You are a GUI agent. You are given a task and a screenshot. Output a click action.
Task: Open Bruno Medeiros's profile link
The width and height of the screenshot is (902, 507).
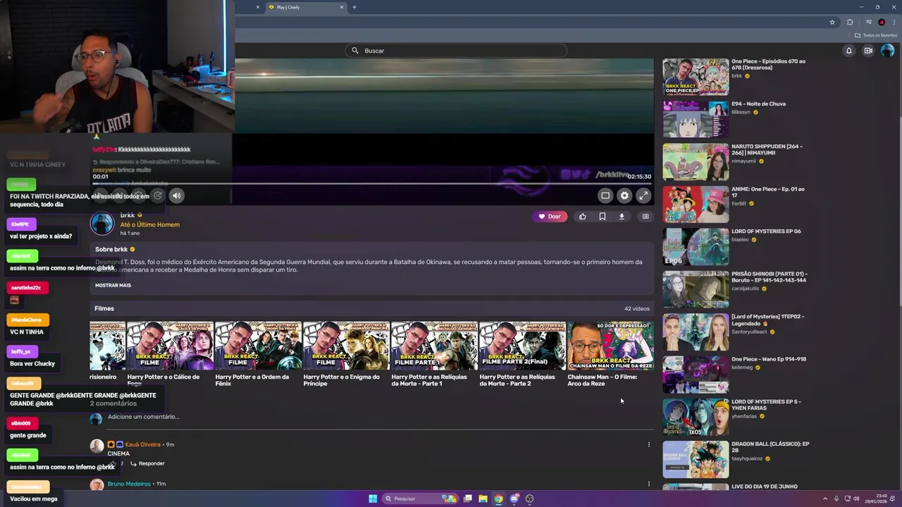pyautogui.click(x=129, y=484)
